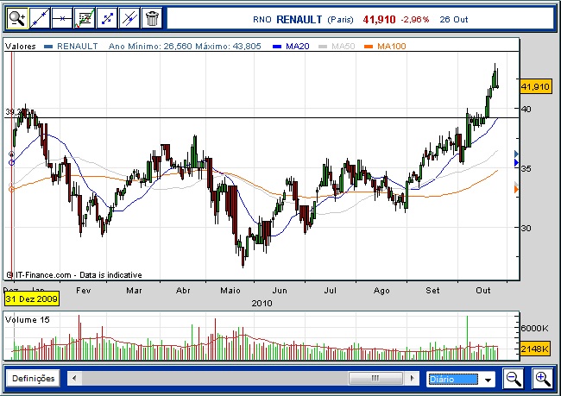Click the trash can delete tool
Image resolution: width=561 pixels, height=396 pixels.
(x=152, y=18)
